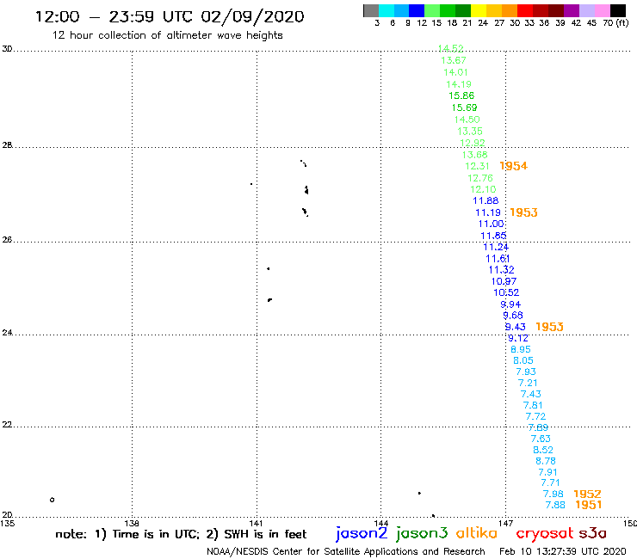
Task: Select the 9.12 wave height reading
Action: click(x=518, y=338)
